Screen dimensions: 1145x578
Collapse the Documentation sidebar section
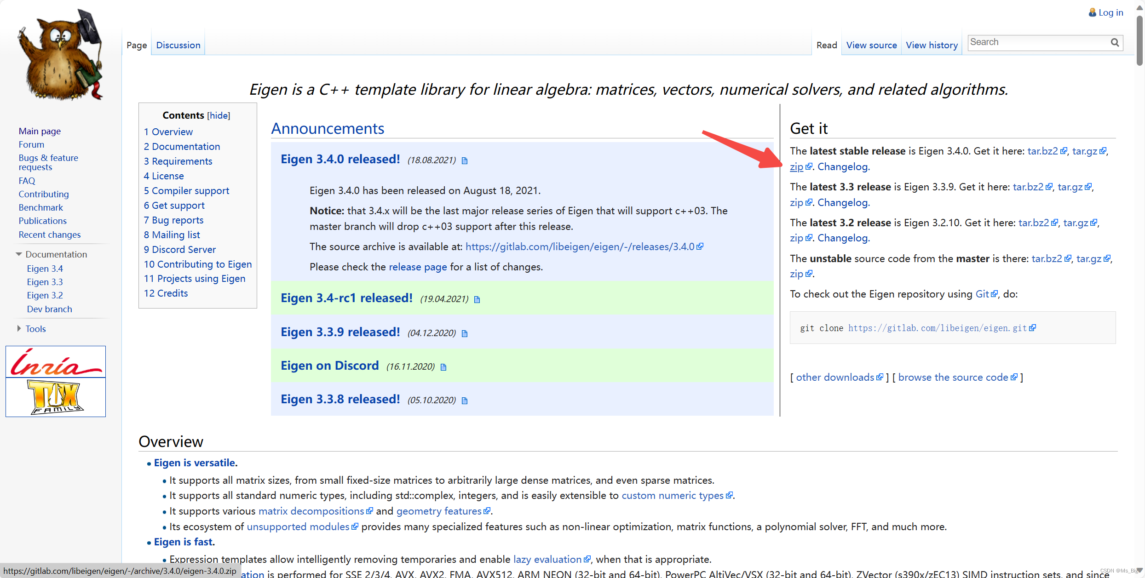click(x=19, y=254)
